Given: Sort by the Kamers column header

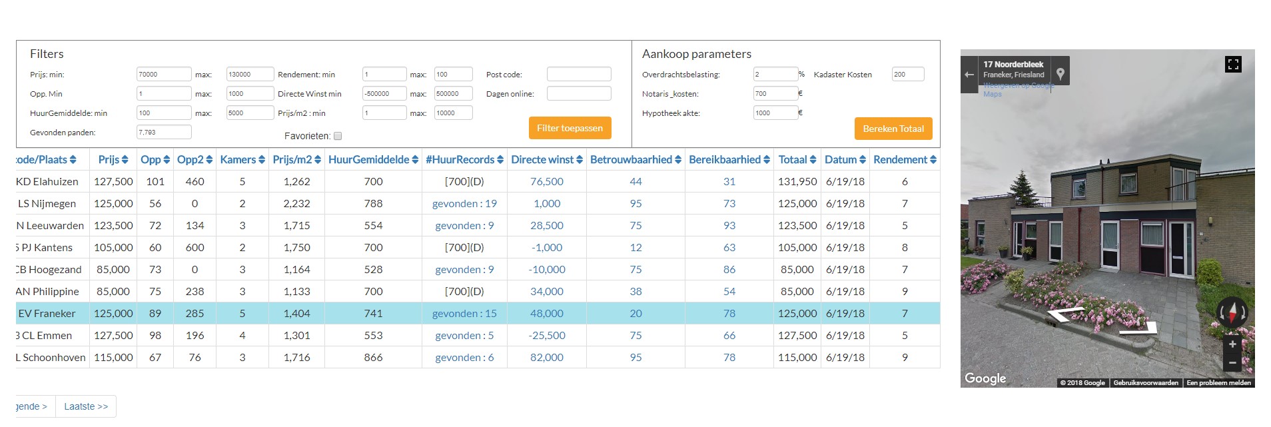Looking at the screenshot, I should point(242,160).
